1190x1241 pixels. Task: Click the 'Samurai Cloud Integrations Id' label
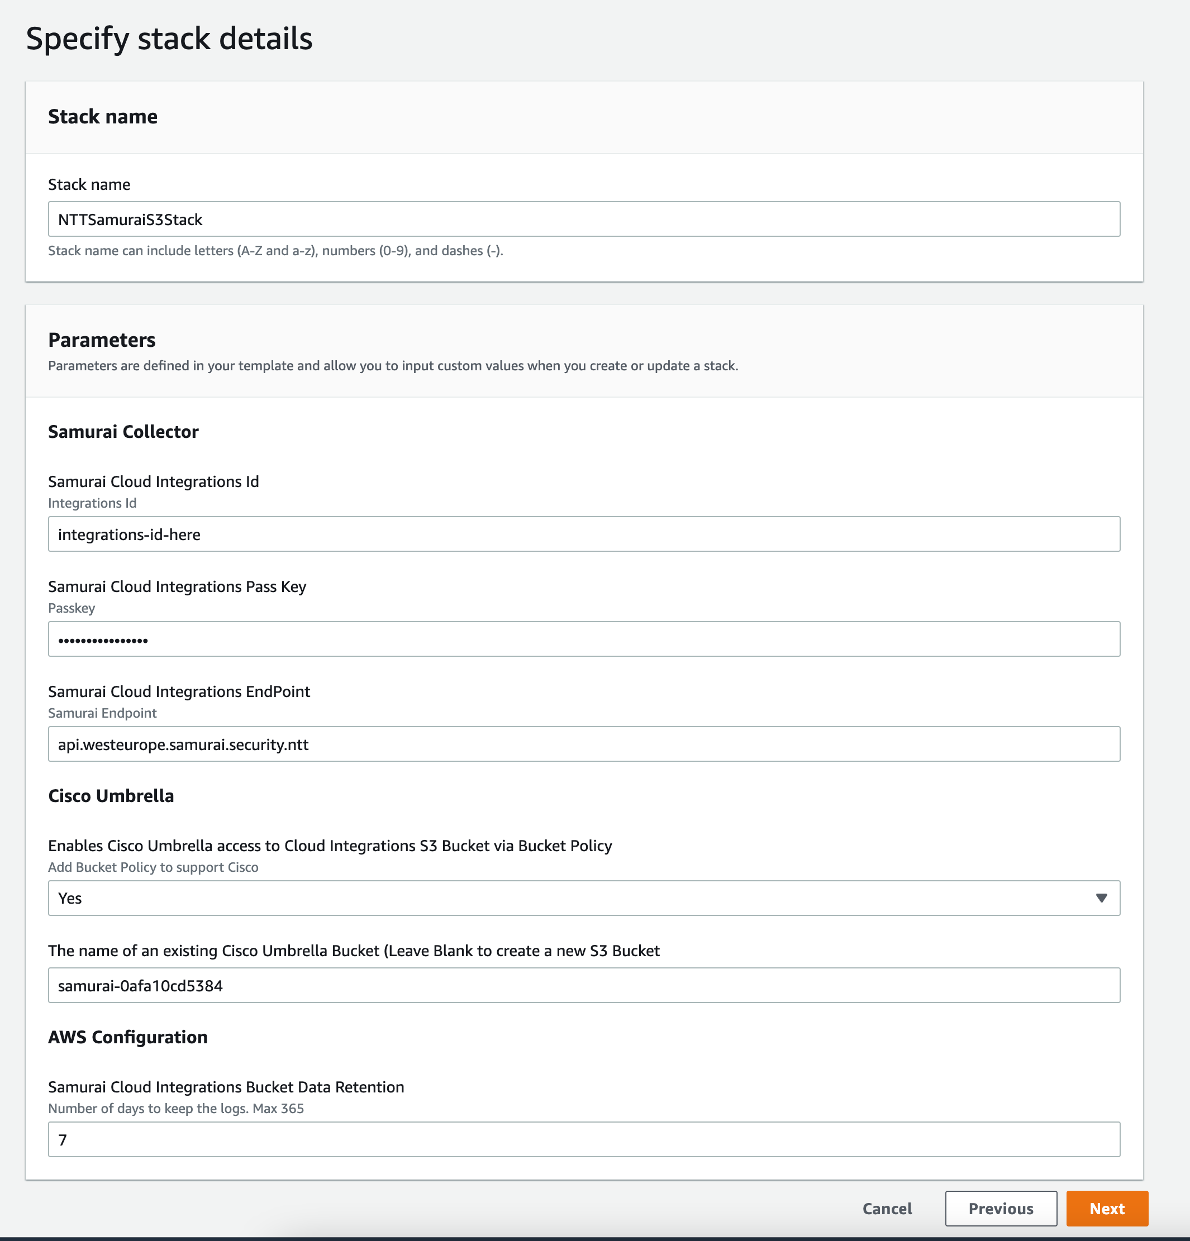(153, 482)
